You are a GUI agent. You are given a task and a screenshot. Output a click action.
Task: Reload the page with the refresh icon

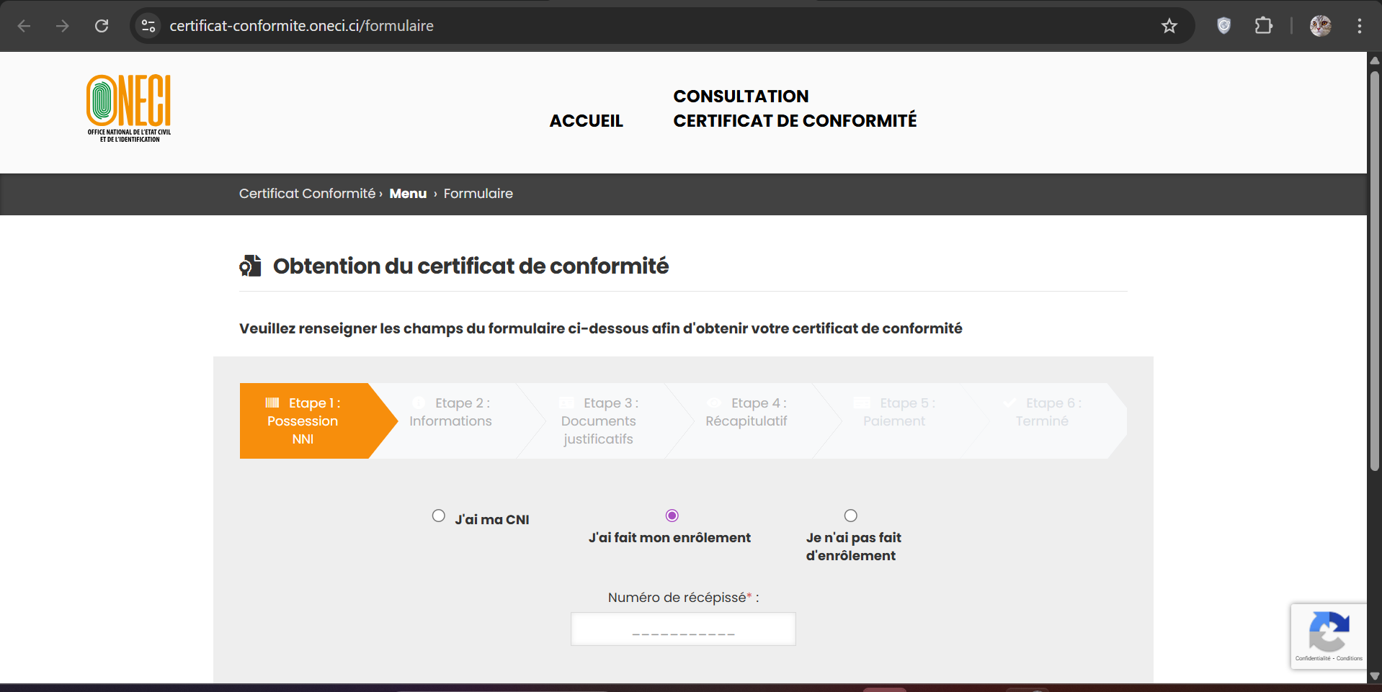click(x=102, y=26)
